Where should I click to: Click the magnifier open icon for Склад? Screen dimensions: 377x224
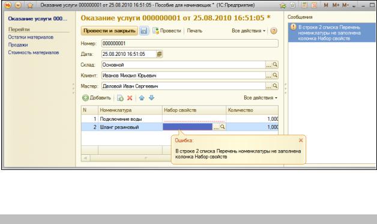(x=275, y=64)
